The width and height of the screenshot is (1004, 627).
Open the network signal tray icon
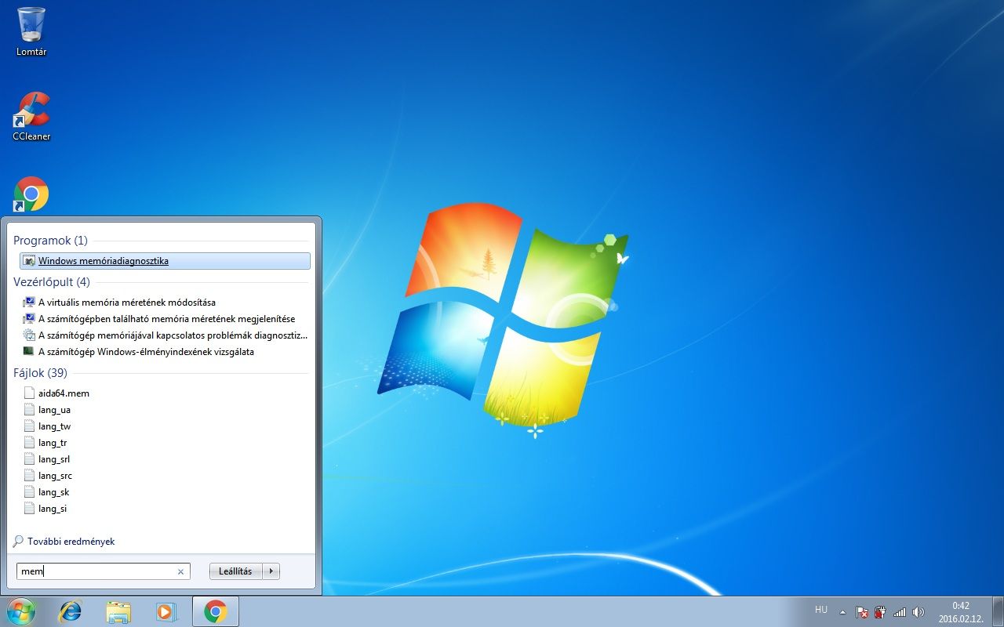[x=899, y=612]
